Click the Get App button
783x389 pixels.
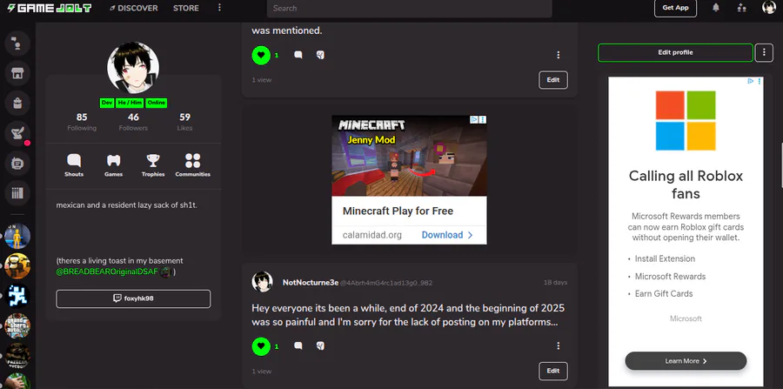675,8
